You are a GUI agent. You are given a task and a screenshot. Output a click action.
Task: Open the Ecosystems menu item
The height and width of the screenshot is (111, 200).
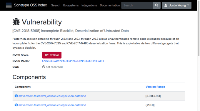[71, 5]
